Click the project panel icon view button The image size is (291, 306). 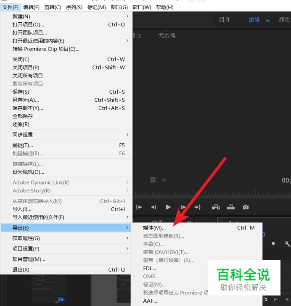(x=61, y=299)
